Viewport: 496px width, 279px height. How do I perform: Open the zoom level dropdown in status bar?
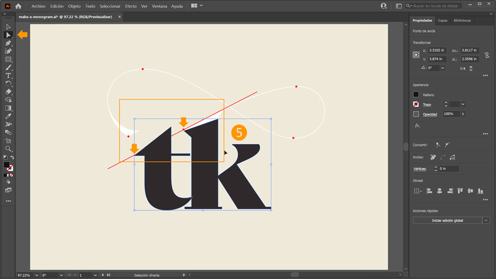pos(36,275)
